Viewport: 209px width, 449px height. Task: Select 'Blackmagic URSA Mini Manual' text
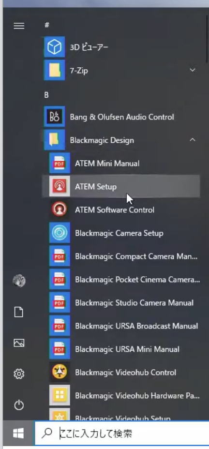[x=127, y=349]
